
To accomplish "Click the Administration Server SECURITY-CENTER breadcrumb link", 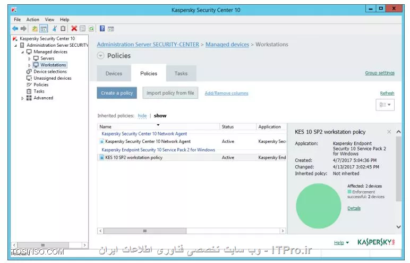I will click(148, 45).
